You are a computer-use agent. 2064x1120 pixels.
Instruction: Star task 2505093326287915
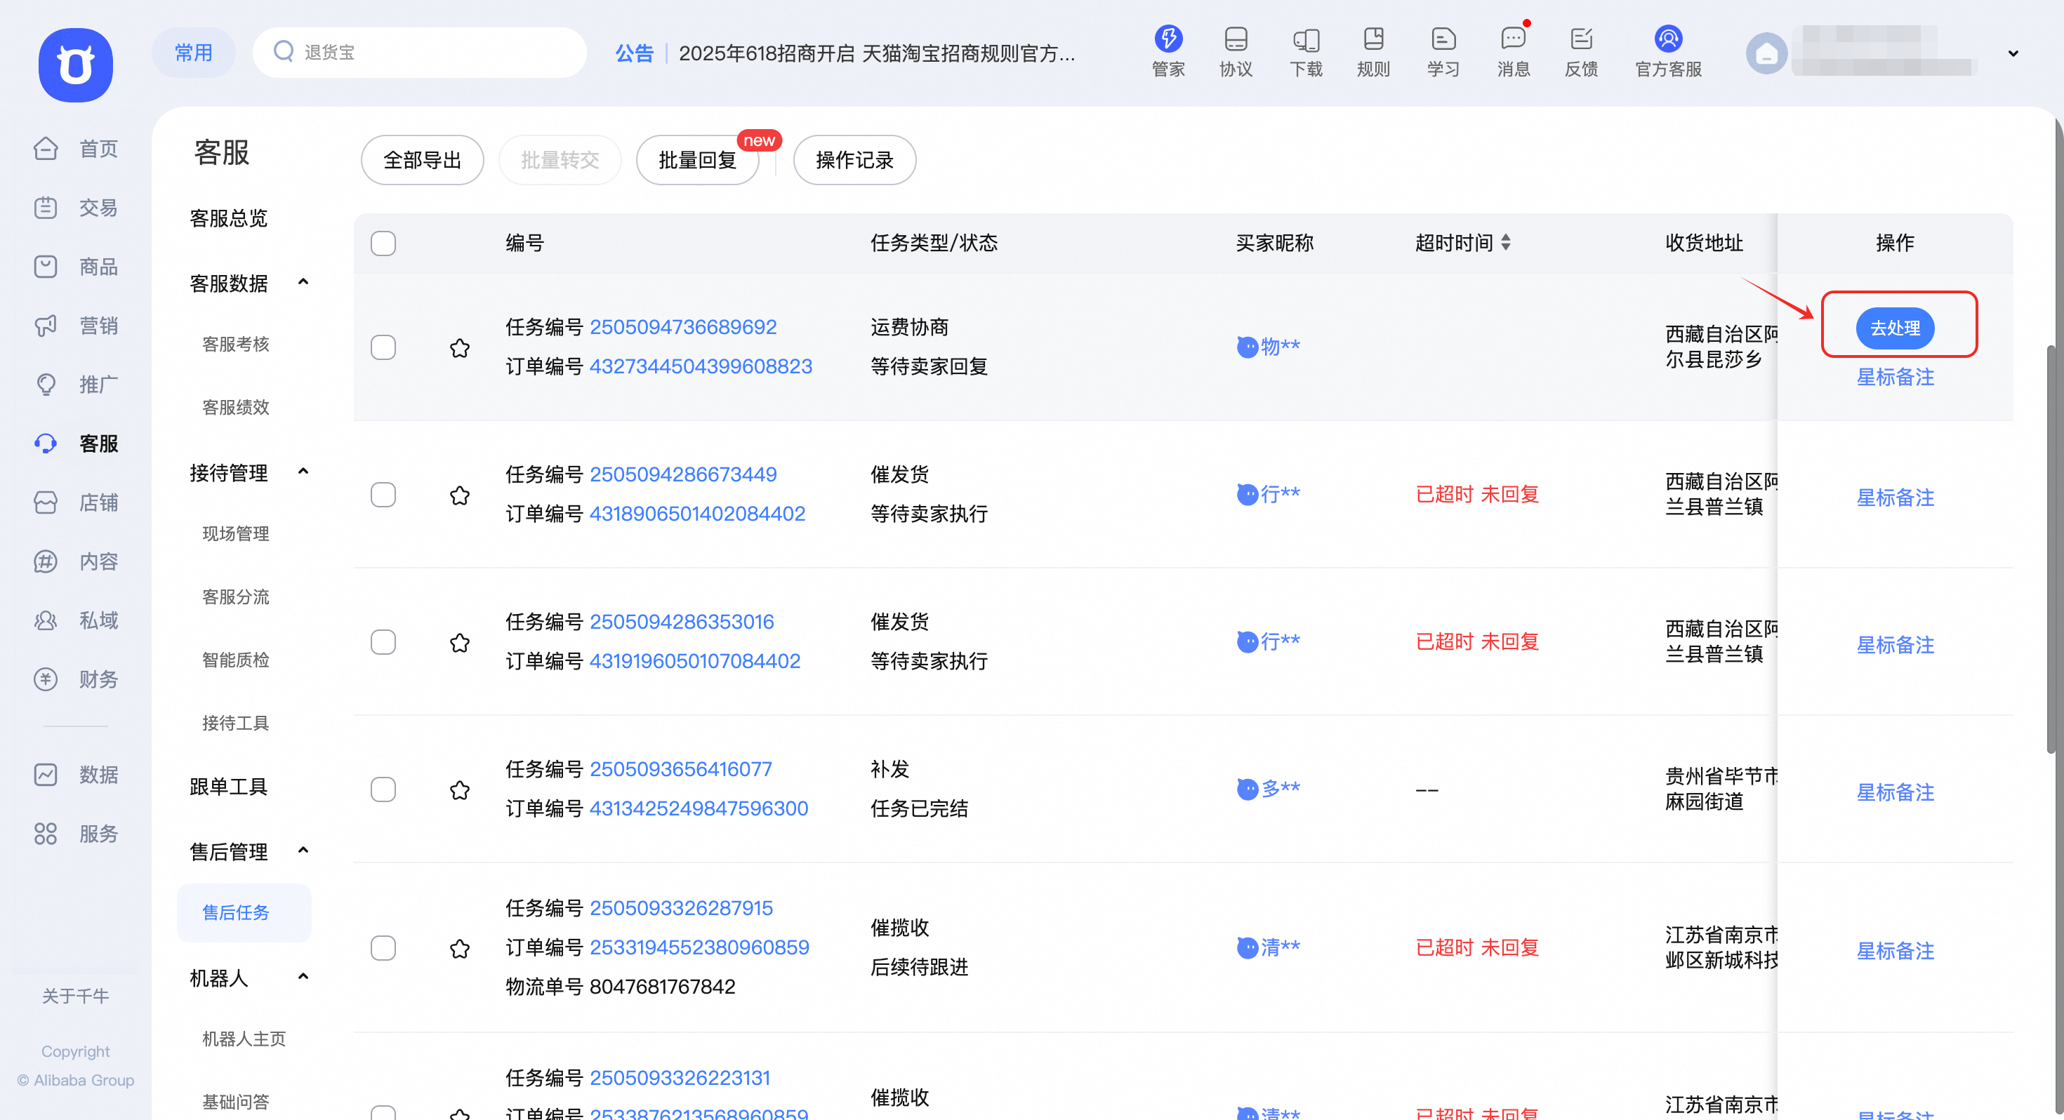(460, 949)
